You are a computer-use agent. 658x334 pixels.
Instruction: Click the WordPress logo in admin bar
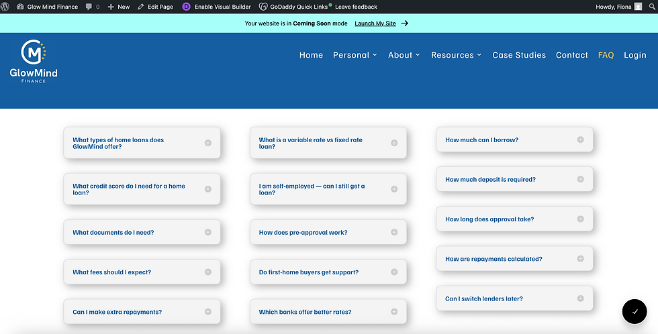coord(5,7)
